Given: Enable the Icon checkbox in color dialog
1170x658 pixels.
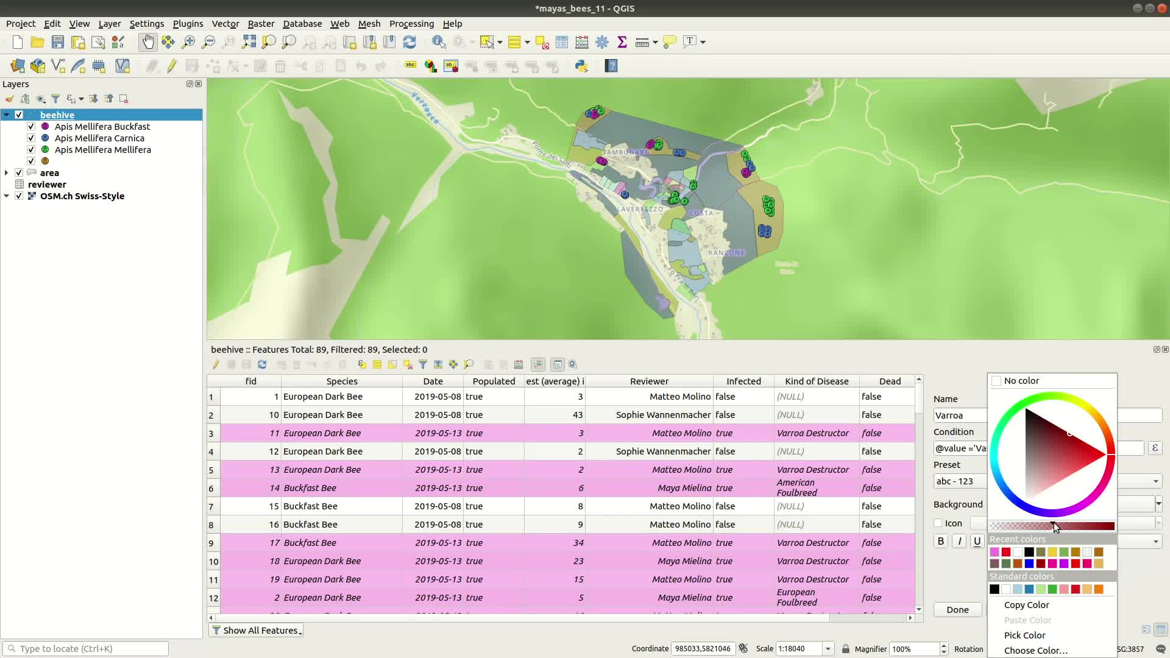Looking at the screenshot, I should click(x=938, y=523).
